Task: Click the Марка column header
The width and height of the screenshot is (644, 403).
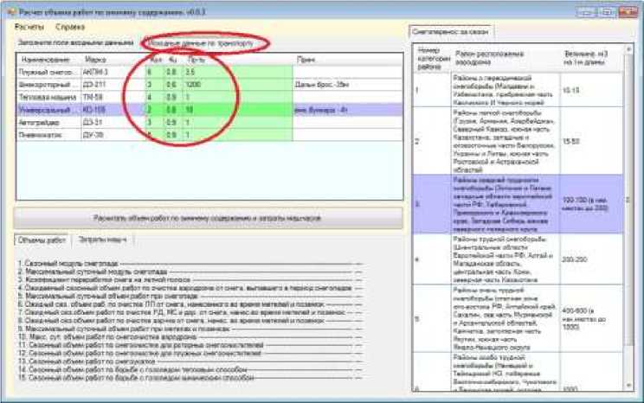Action: 95,59
